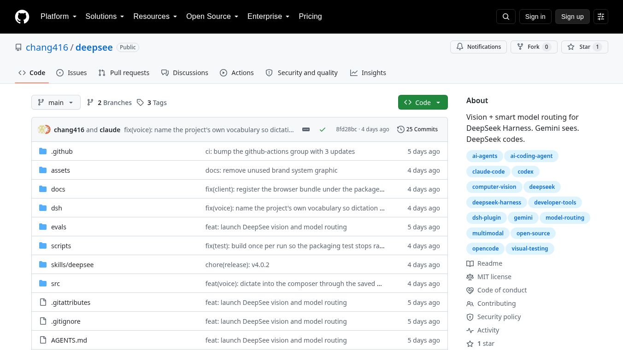This screenshot has height=350, width=623.
Task: Click the people icon beside Contributing
Action: tap(470, 303)
